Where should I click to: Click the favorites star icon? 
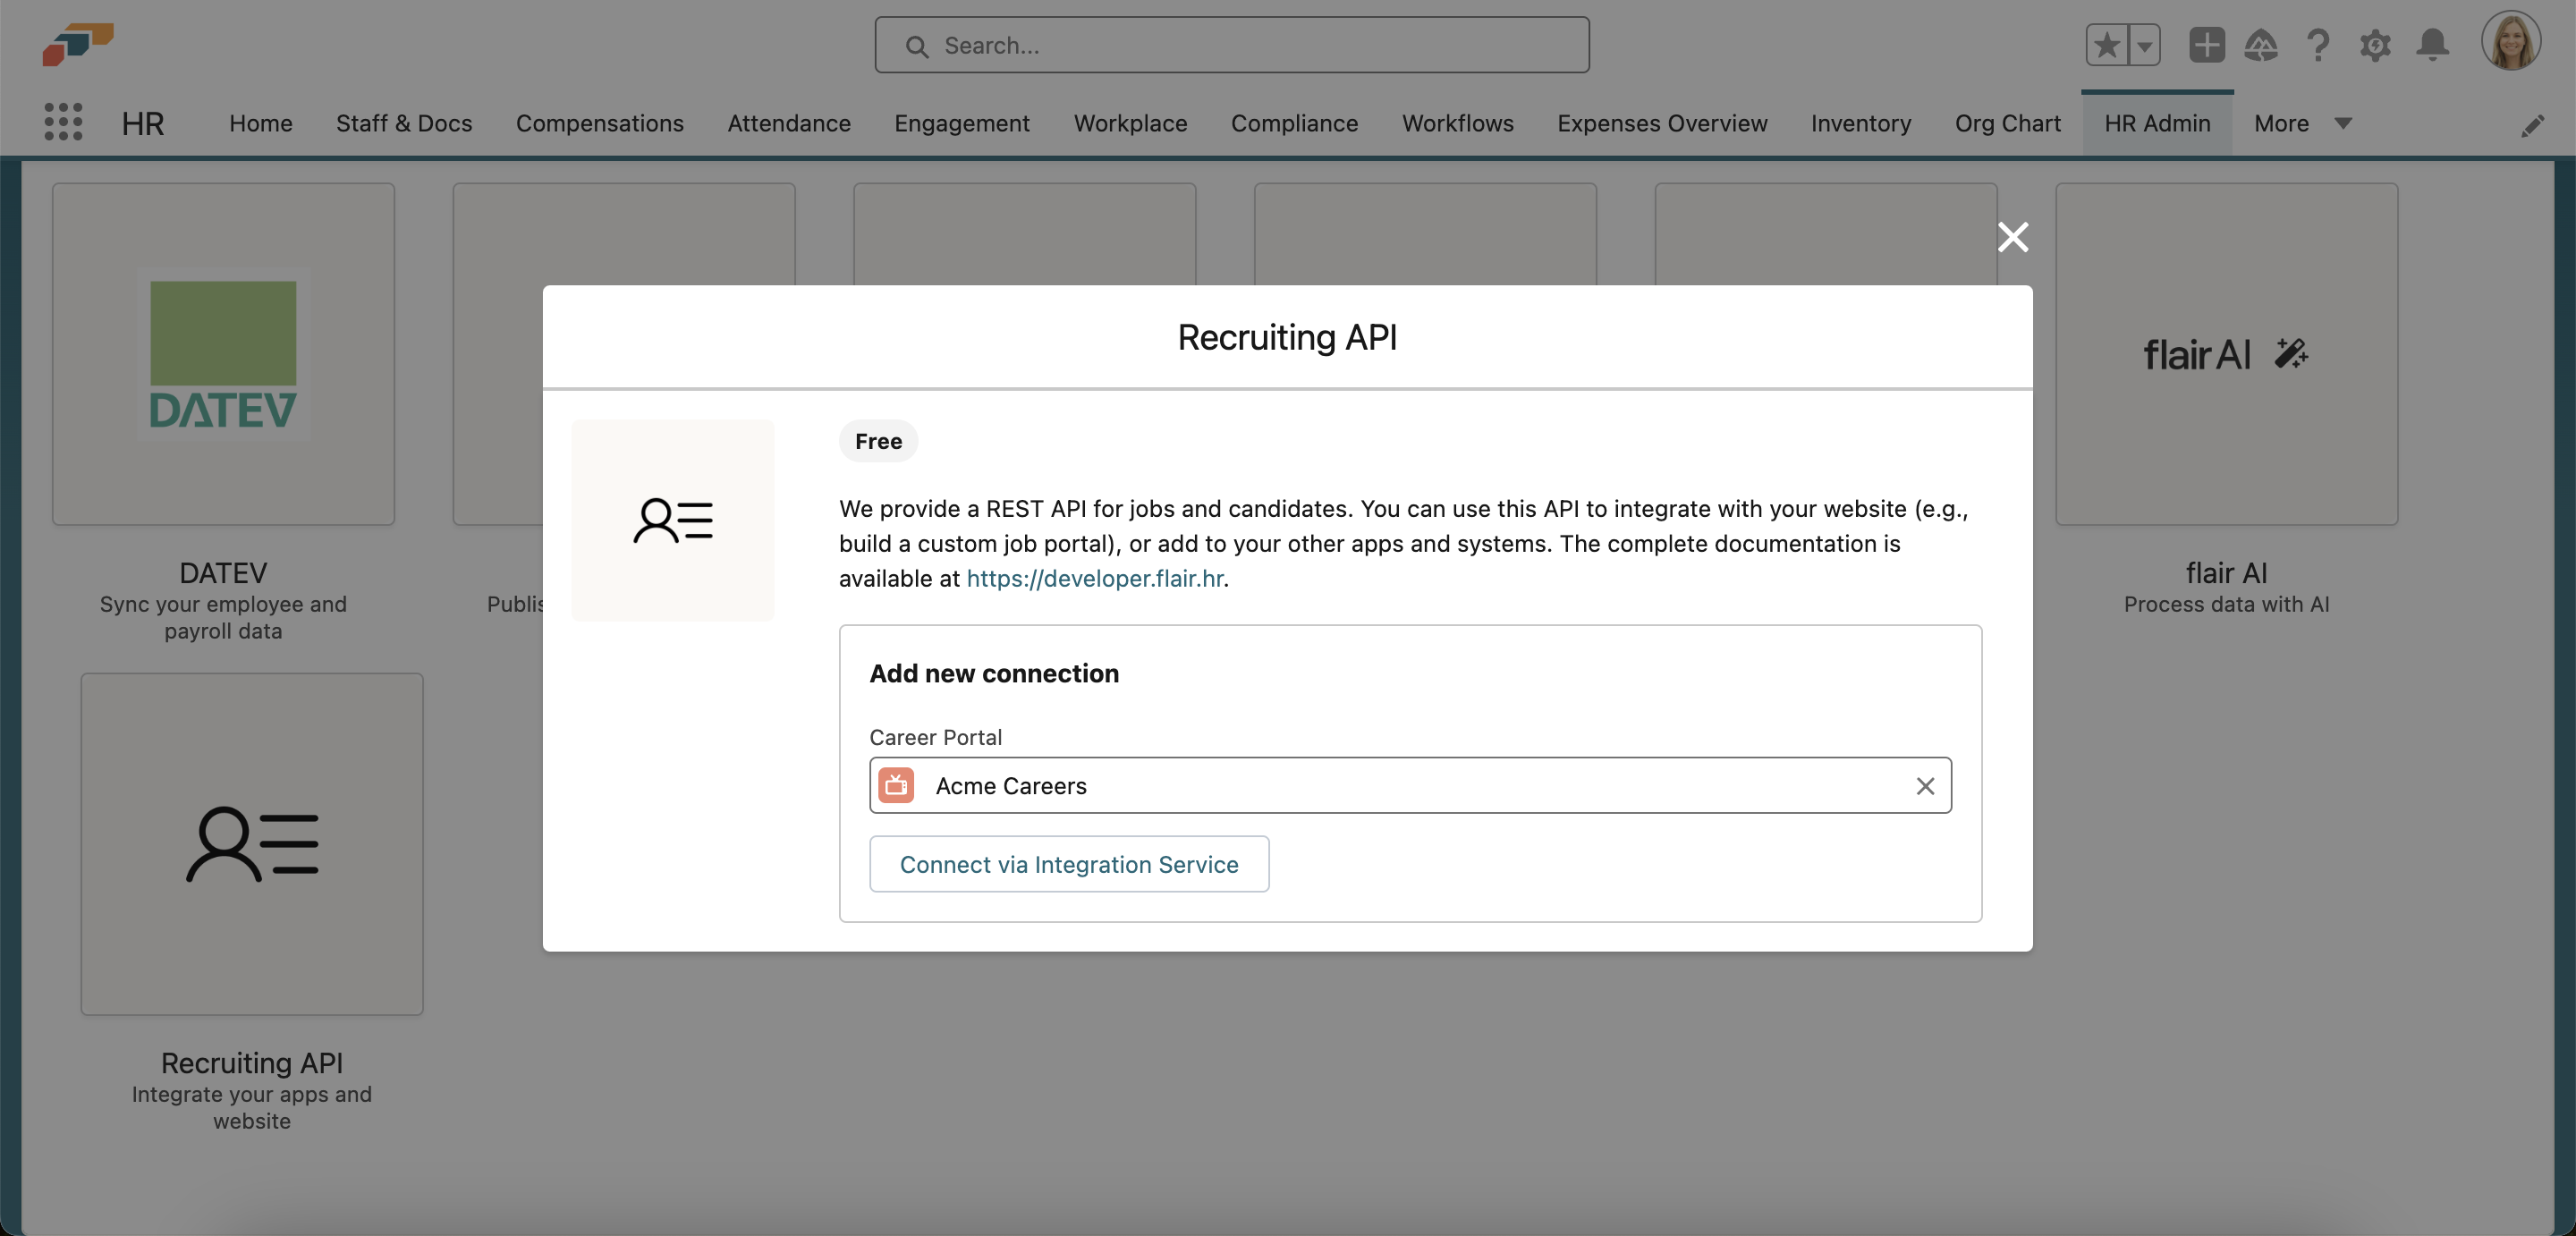[2106, 45]
